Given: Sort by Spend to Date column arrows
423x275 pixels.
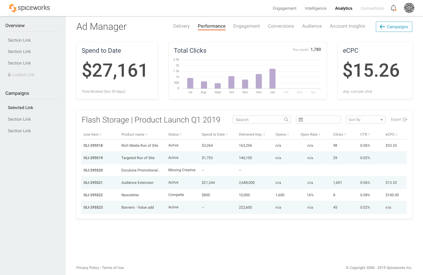Looking at the screenshot, I should [227, 134].
